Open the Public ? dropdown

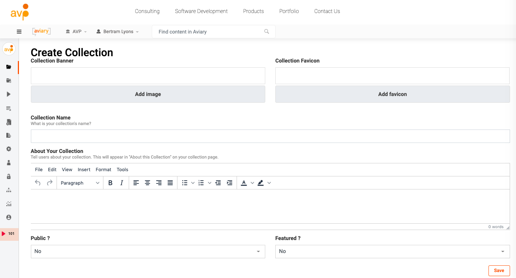click(148, 252)
